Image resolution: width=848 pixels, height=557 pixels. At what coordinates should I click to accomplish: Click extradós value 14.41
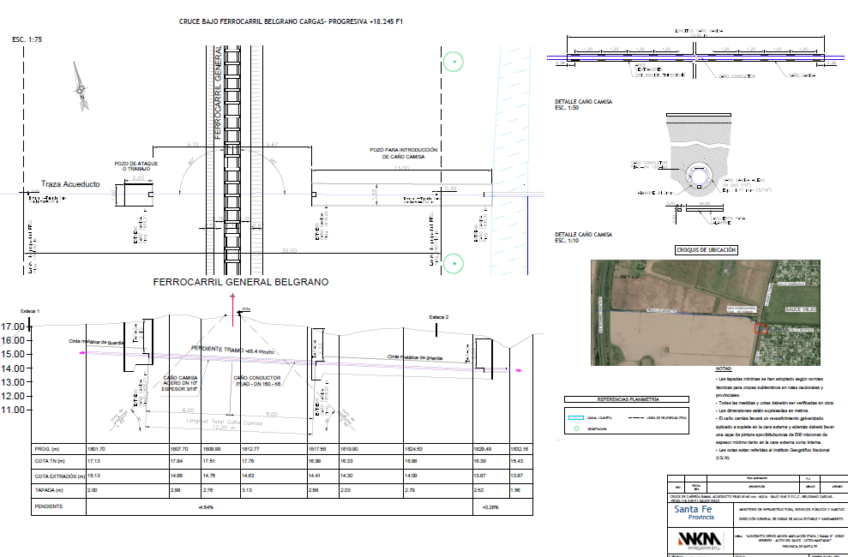pyautogui.click(x=314, y=476)
